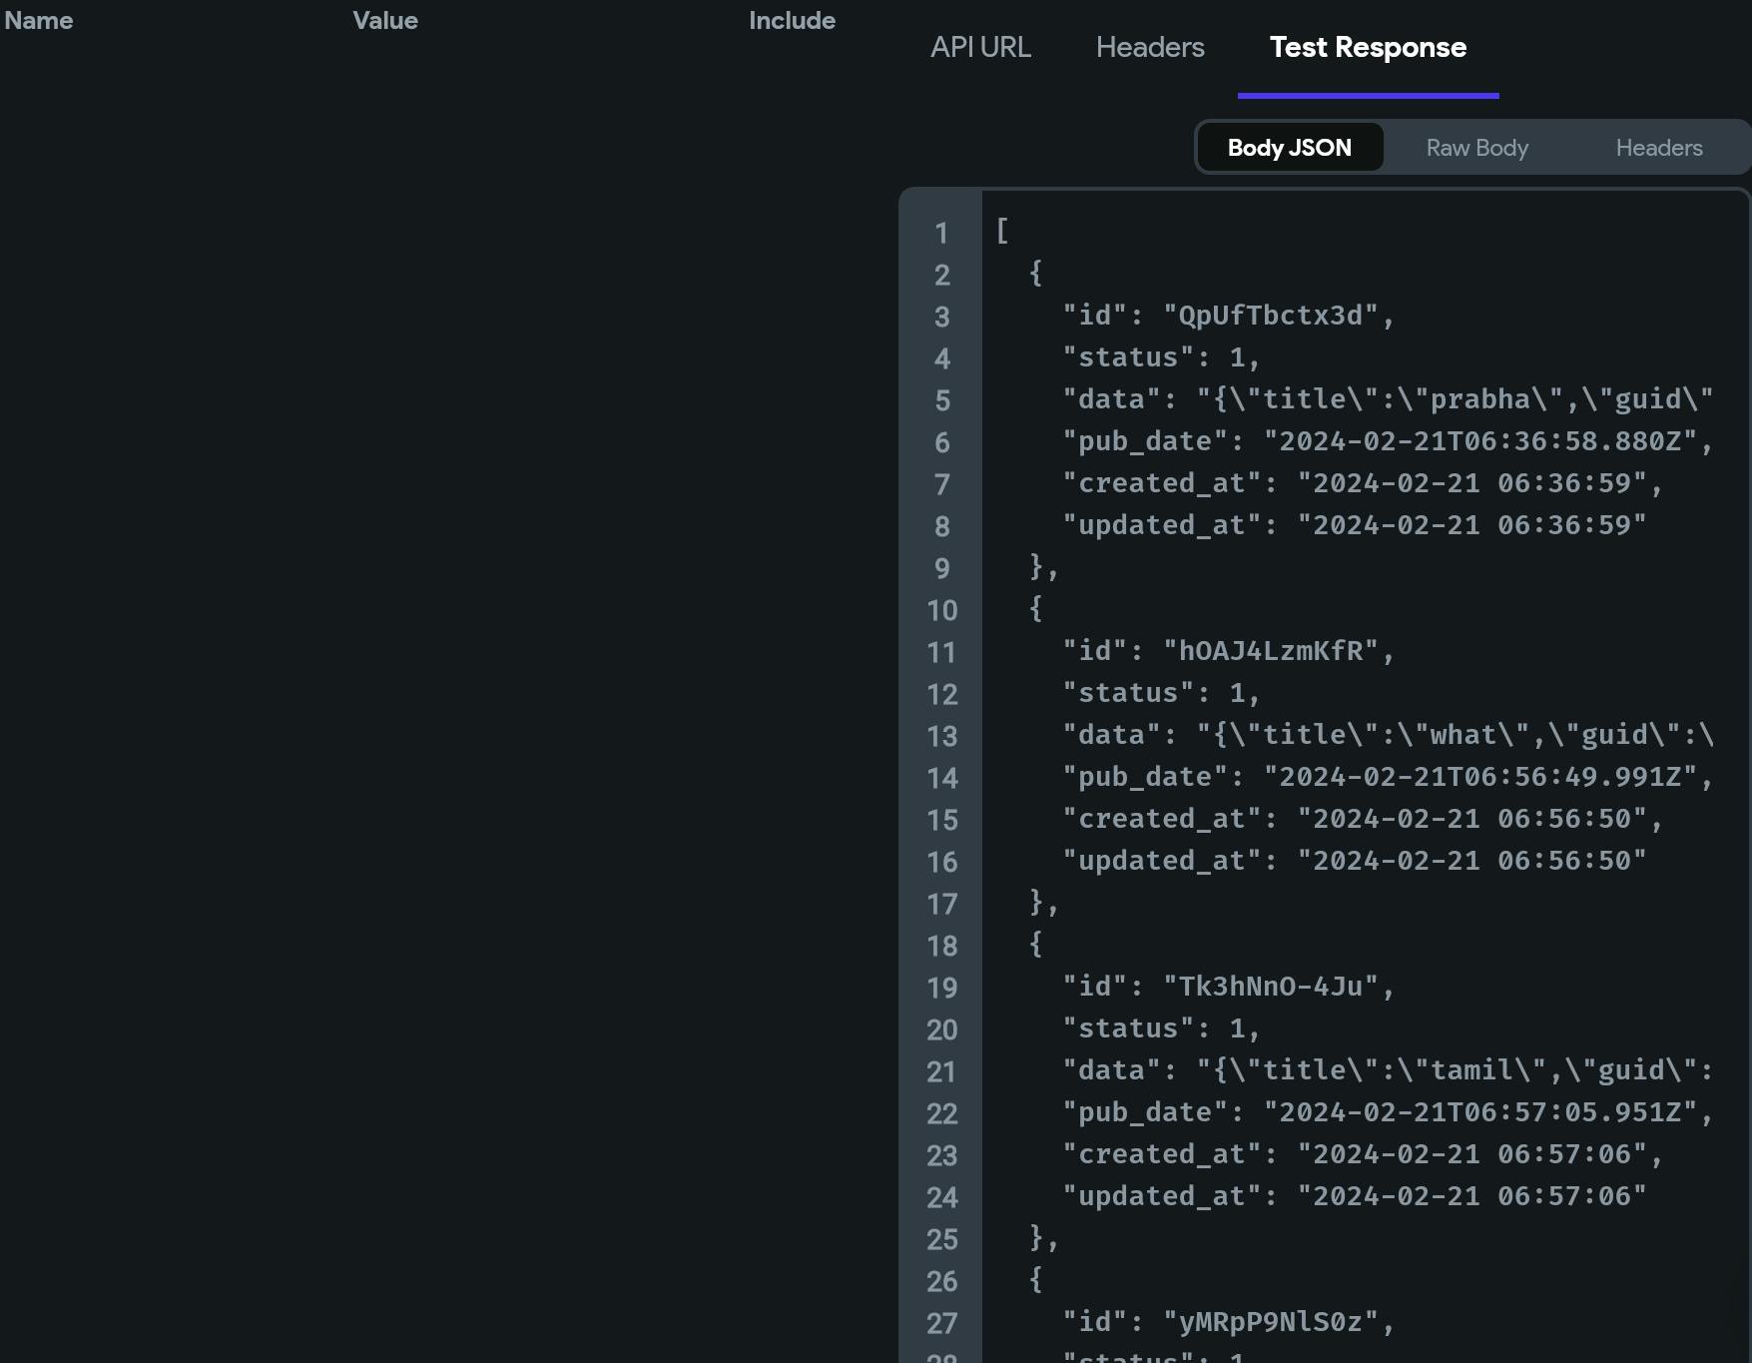Click line number 1 in the gutter
The height and width of the screenshot is (1363, 1752).
coord(940,233)
